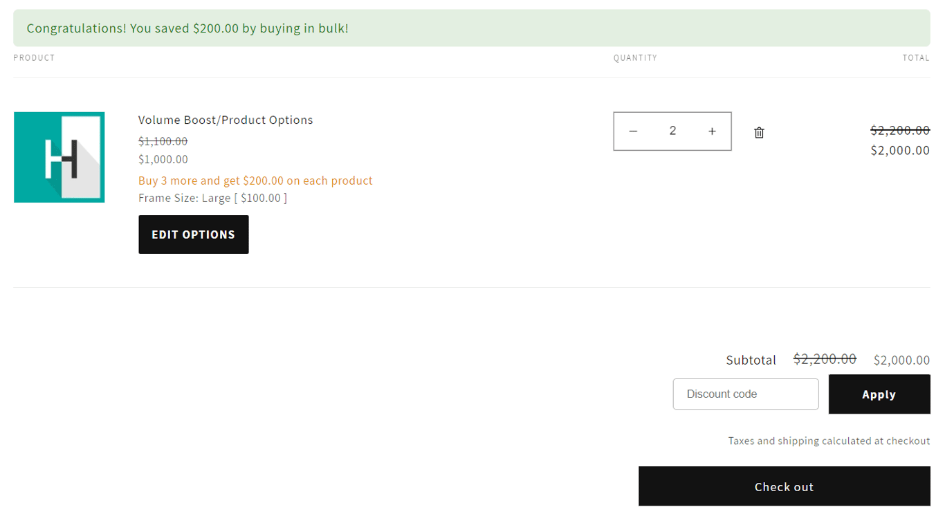The image size is (945, 523).
Task: Click the EDIT OPTIONS button
Action: pos(194,235)
